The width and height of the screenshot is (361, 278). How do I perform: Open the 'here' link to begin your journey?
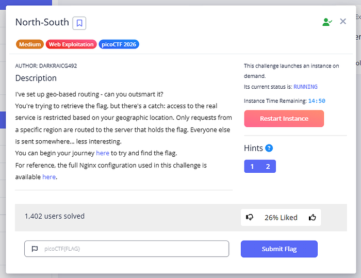pos(103,153)
